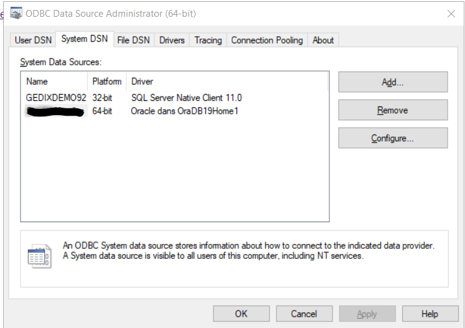This screenshot has width=465, height=328.
Task: Open the File DSN tab
Action: [x=133, y=40]
